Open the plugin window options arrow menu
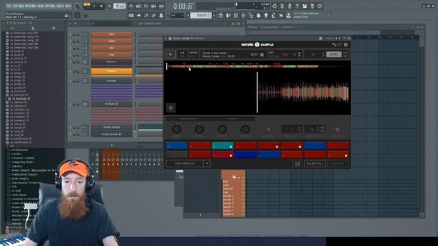This screenshot has height=246, width=438. click(166, 38)
